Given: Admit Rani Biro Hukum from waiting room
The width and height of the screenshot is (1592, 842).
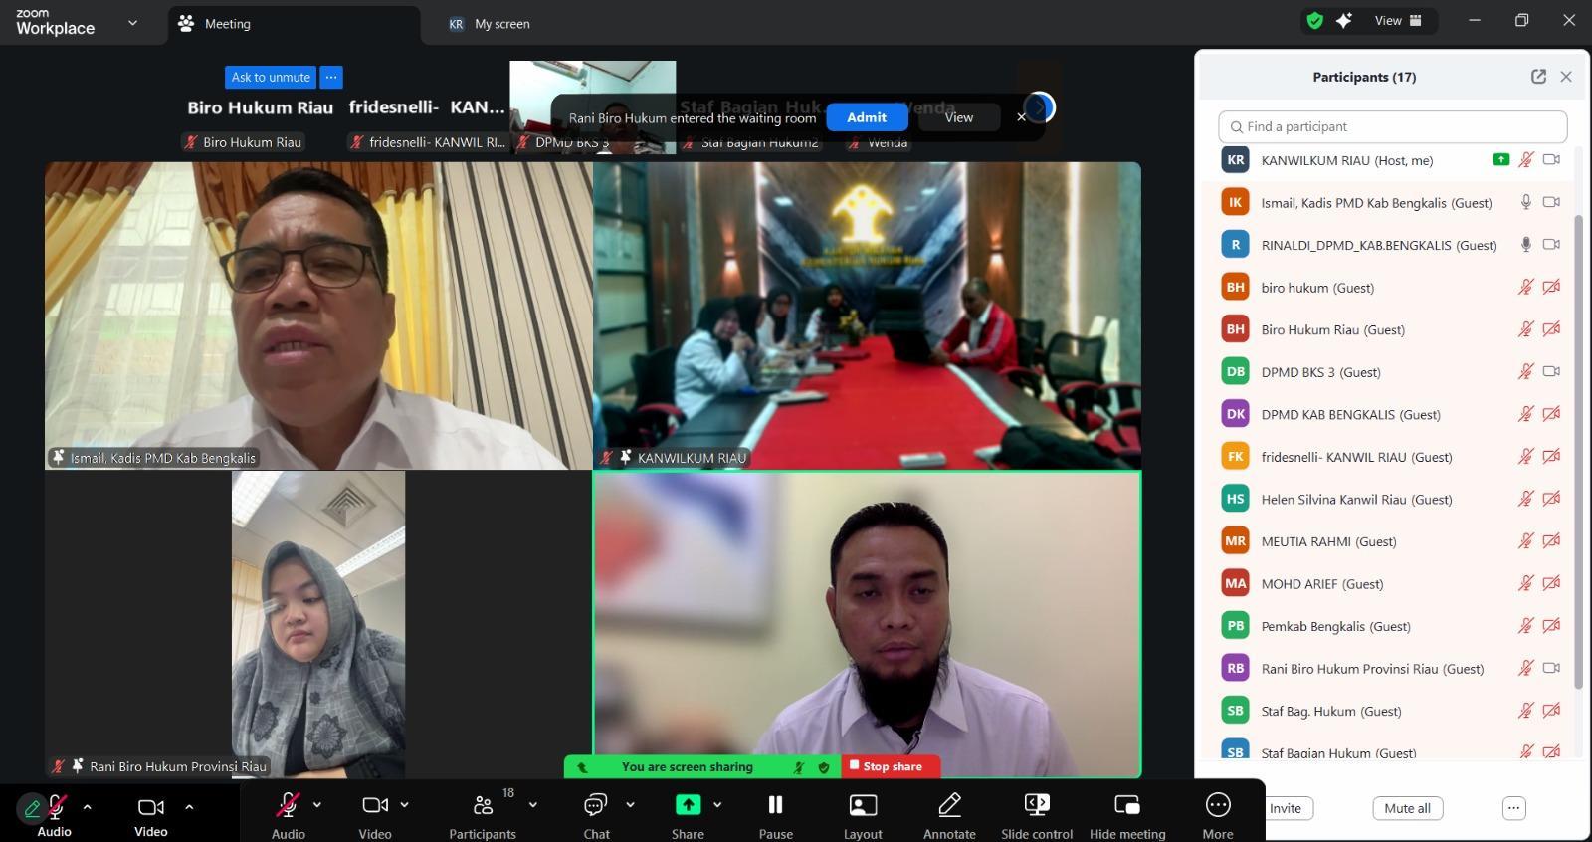Looking at the screenshot, I should tap(866, 117).
